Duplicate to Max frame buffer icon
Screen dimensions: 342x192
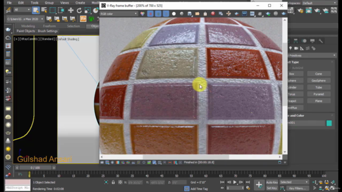[221, 14]
